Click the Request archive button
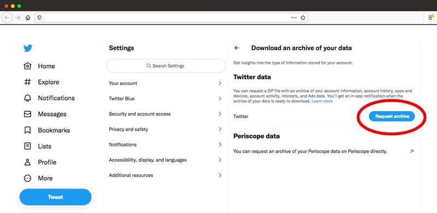The height and width of the screenshot is (213, 437). (x=392, y=117)
